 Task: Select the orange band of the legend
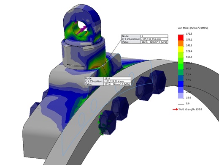pos(181,44)
